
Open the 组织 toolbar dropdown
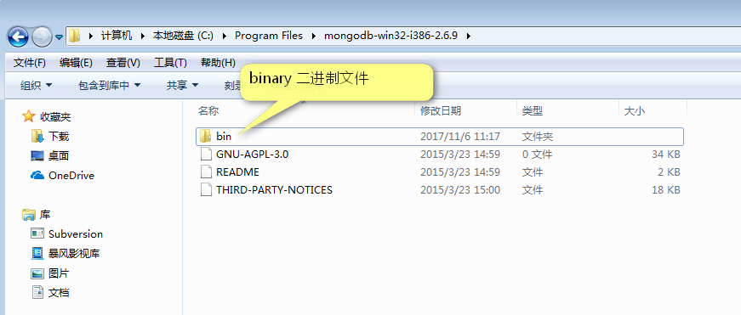pyautogui.click(x=36, y=86)
